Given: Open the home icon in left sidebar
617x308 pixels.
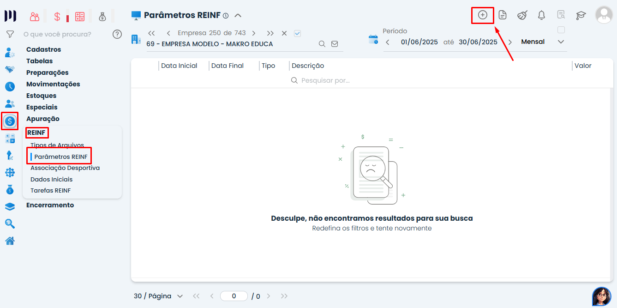Looking at the screenshot, I should [10, 241].
